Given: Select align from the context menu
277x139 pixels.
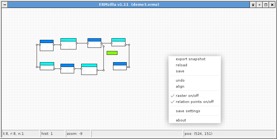Looking at the screenshot, I should point(180,86).
